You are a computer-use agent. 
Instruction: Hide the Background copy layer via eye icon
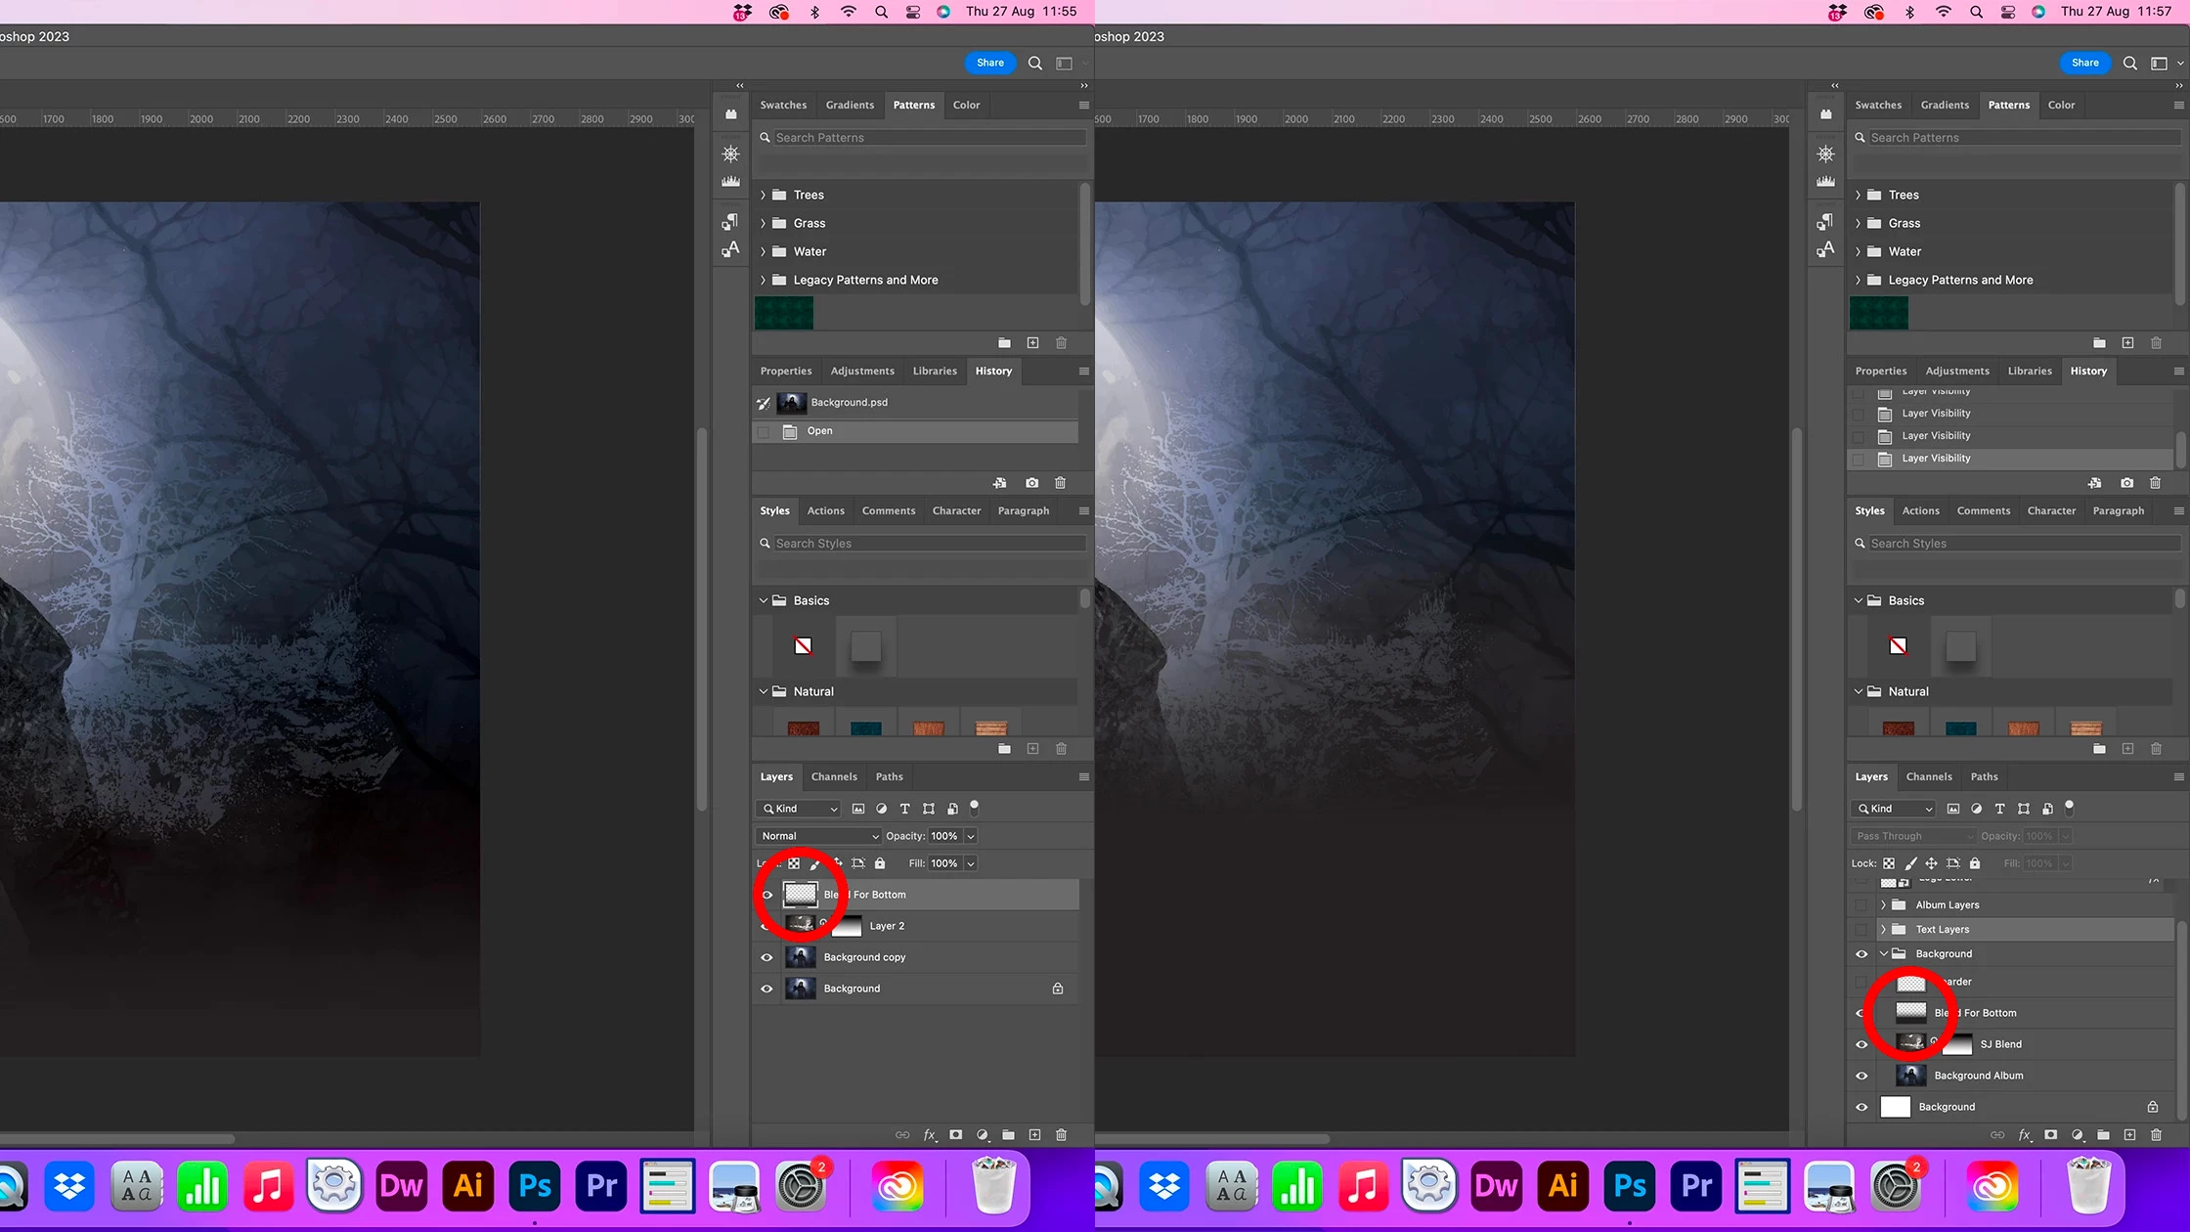766,957
